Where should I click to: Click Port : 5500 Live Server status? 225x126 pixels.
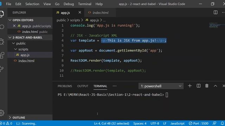point(198,123)
